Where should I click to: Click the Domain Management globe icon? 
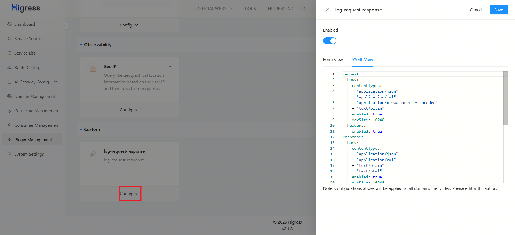(x=9, y=96)
